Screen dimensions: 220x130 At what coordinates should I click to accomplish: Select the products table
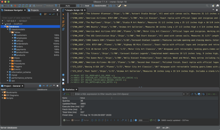(21, 55)
